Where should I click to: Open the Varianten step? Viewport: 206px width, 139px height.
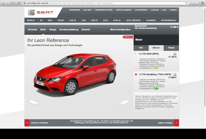coord(32,30)
